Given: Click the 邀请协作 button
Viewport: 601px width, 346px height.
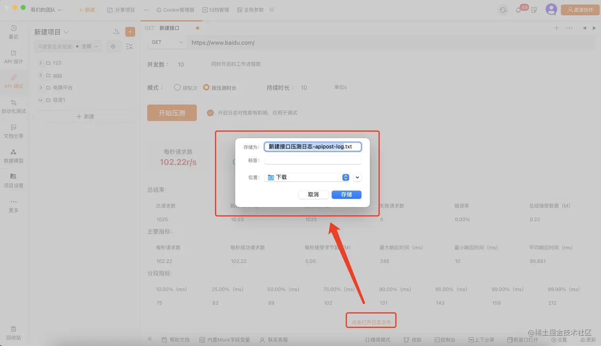Looking at the screenshot, I should (x=580, y=10).
